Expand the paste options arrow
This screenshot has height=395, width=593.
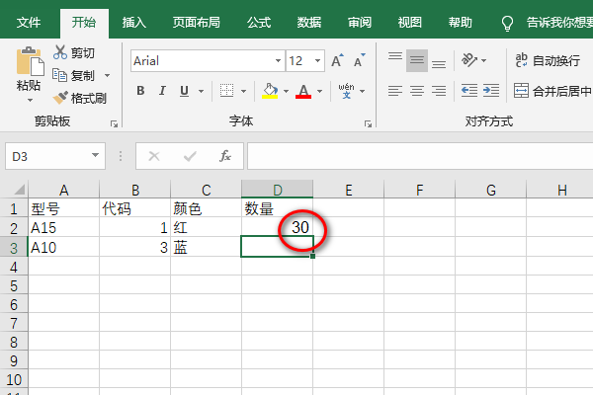[30, 100]
